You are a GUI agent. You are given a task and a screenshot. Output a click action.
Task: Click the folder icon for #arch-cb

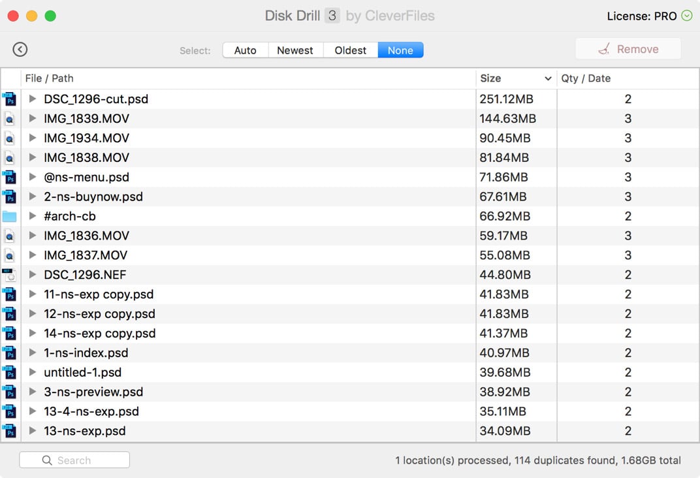pos(9,216)
